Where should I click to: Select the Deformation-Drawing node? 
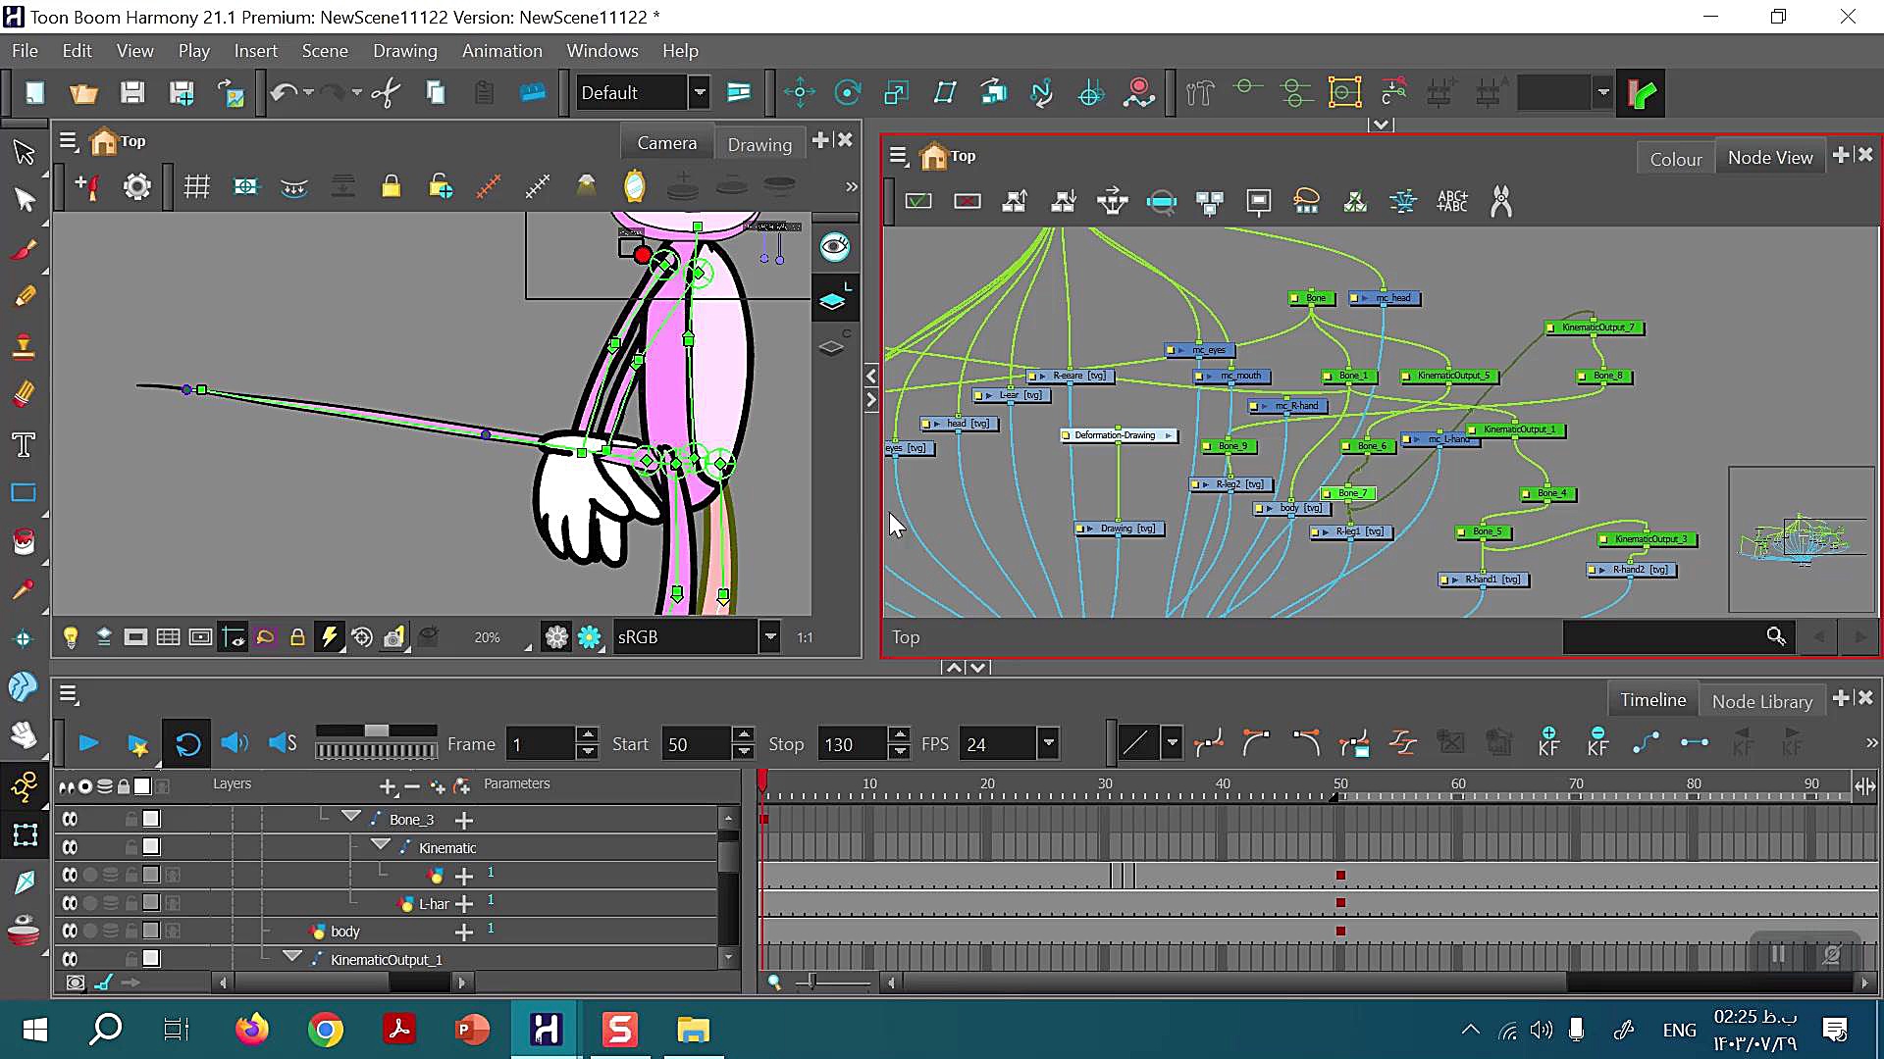pyautogui.click(x=1115, y=435)
